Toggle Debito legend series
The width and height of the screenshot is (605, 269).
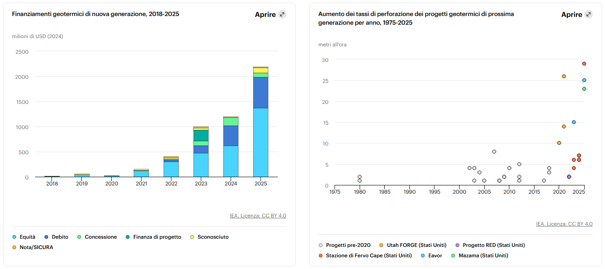(x=57, y=237)
